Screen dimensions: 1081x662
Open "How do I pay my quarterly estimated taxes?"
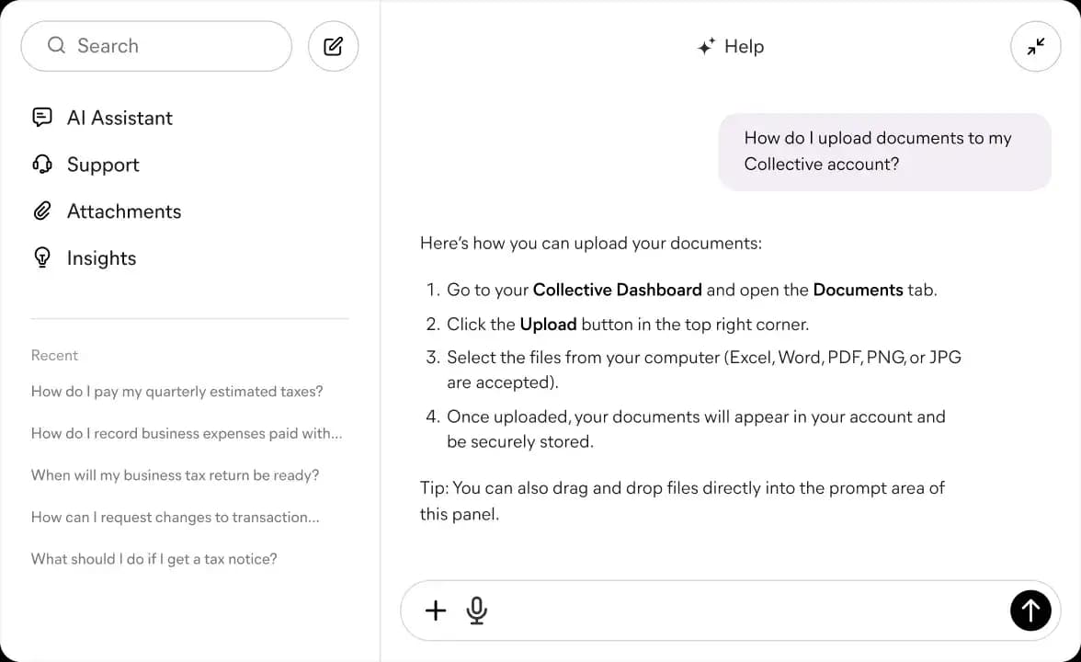point(176,391)
